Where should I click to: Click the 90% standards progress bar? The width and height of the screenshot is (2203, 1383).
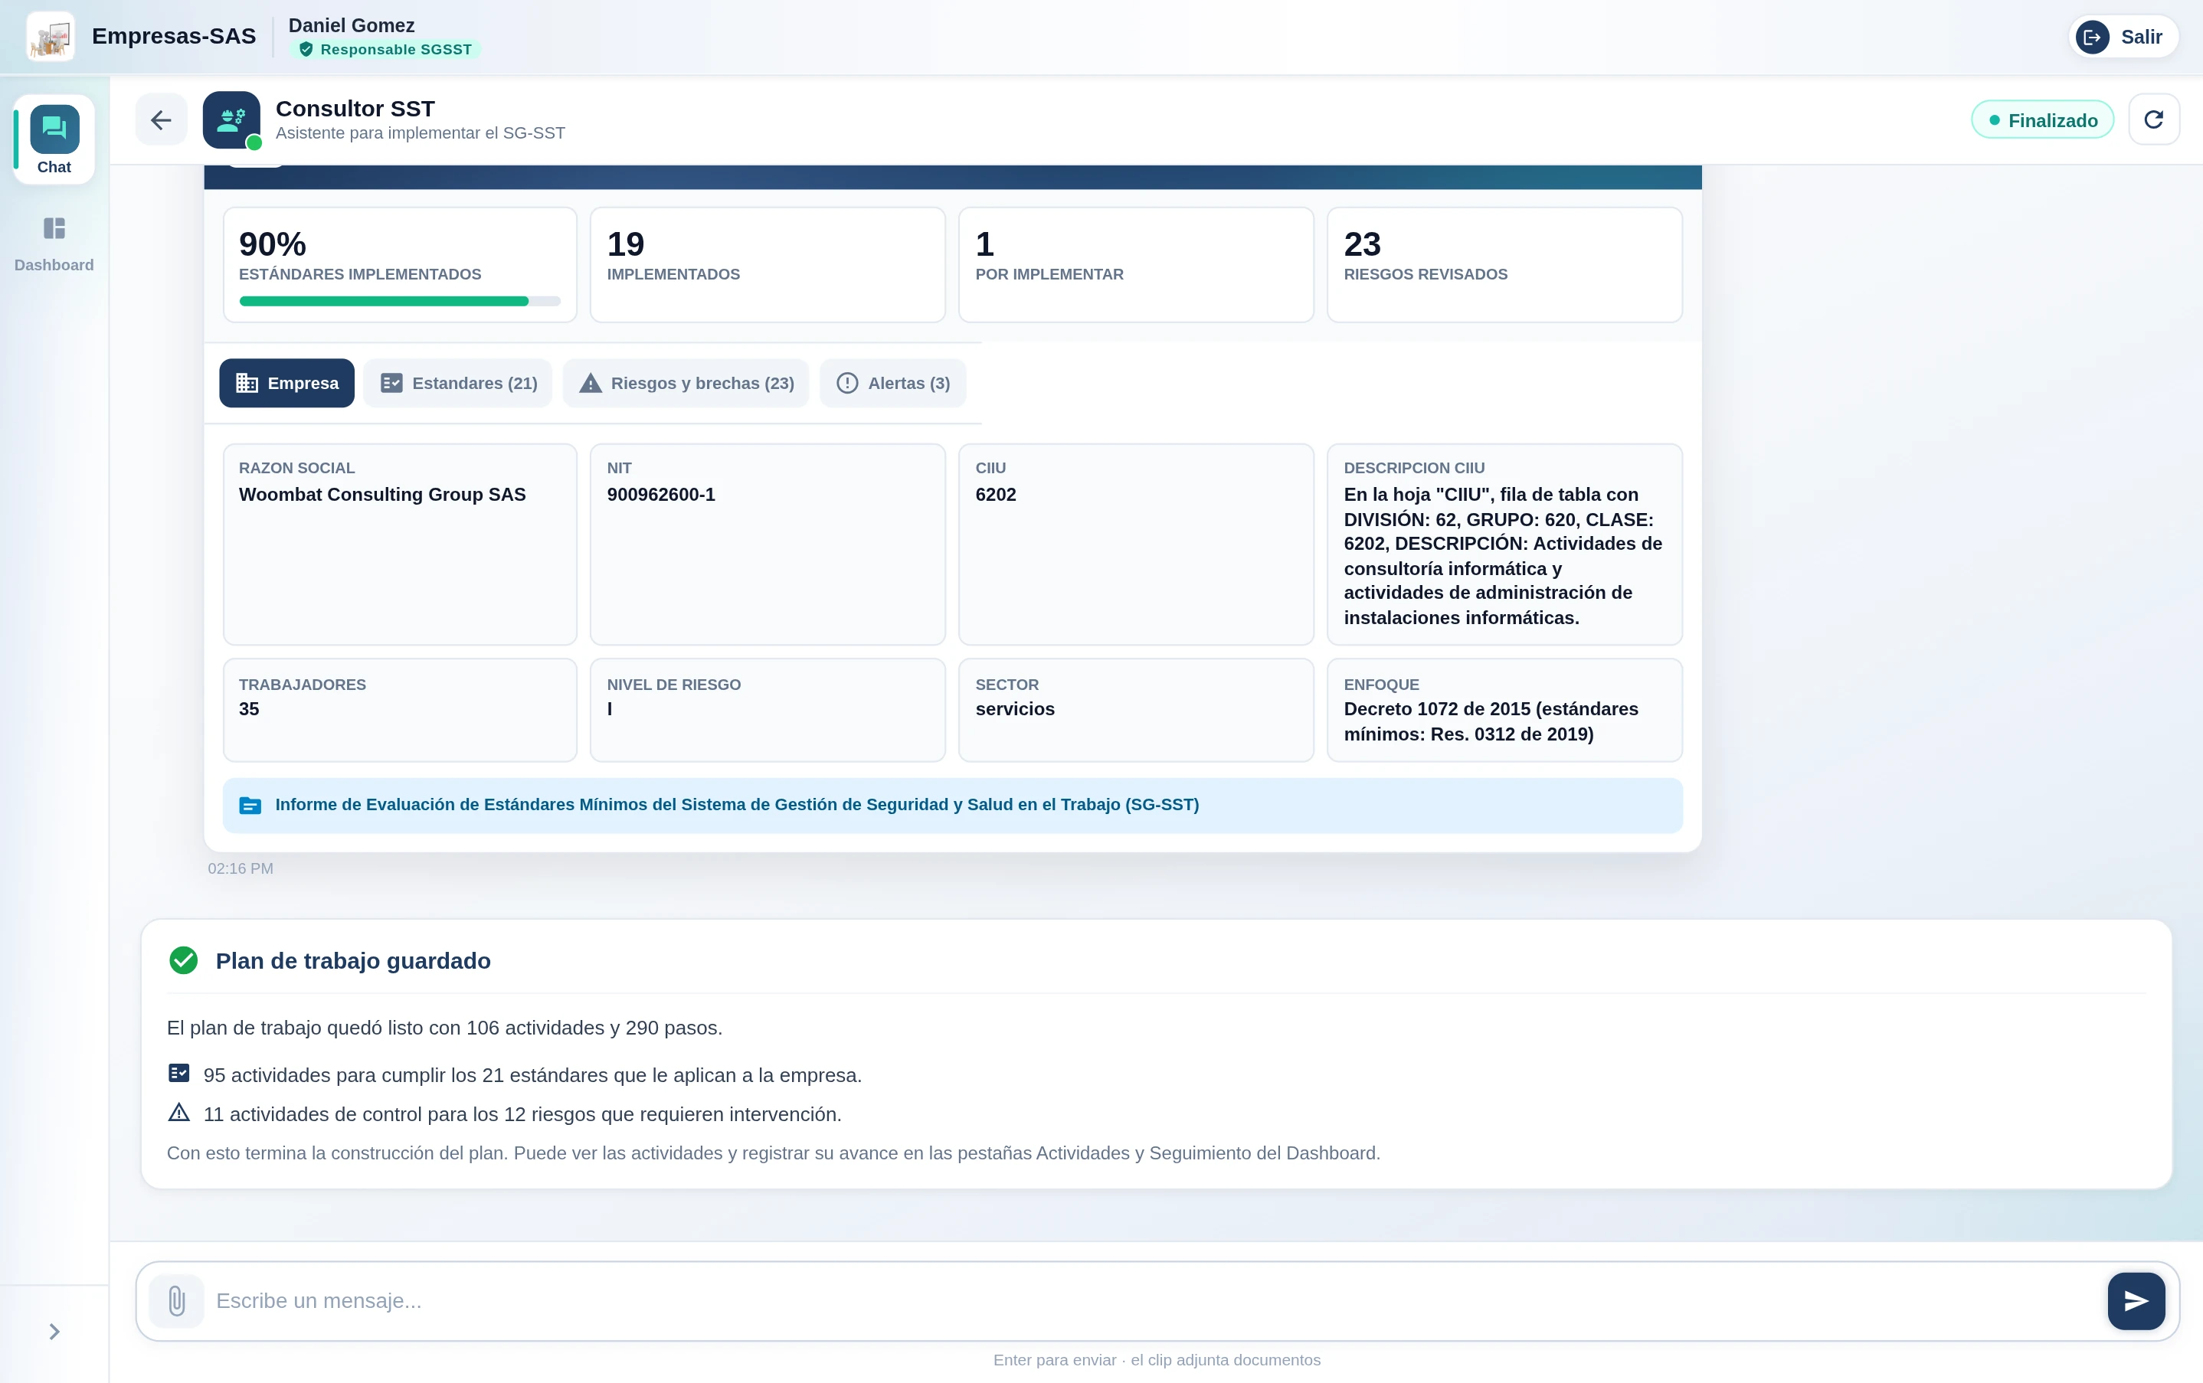[400, 301]
